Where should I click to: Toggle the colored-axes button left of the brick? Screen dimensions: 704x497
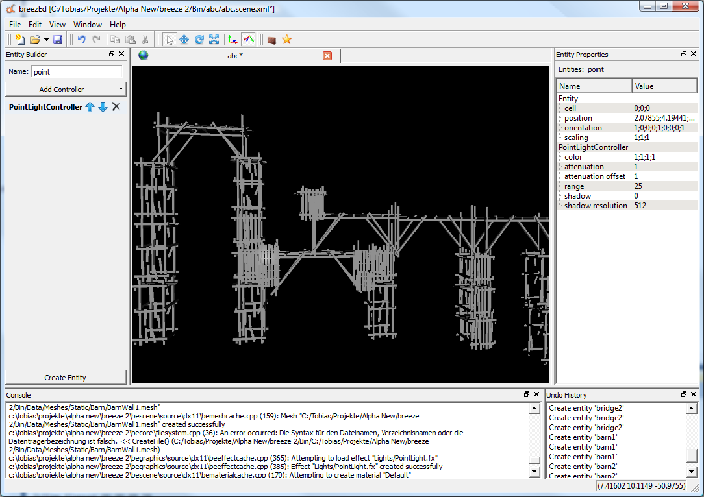pyautogui.click(x=248, y=40)
